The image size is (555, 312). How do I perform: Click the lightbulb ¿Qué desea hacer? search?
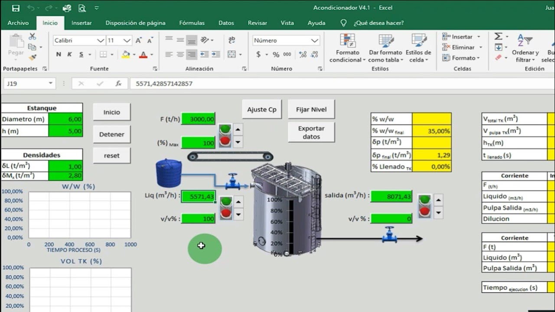coord(343,23)
